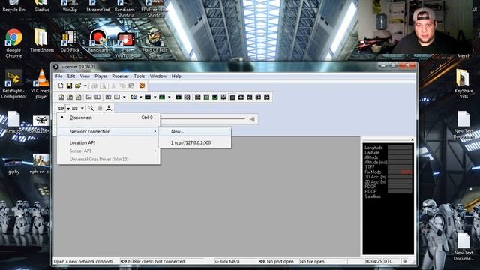The image size is (480, 270).
Task: Open the View menu
Action: click(85, 76)
